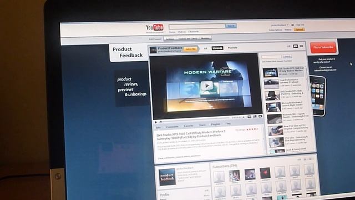Open the Favorite tab below the video
The image size is (355, 200).
point(189,126)
